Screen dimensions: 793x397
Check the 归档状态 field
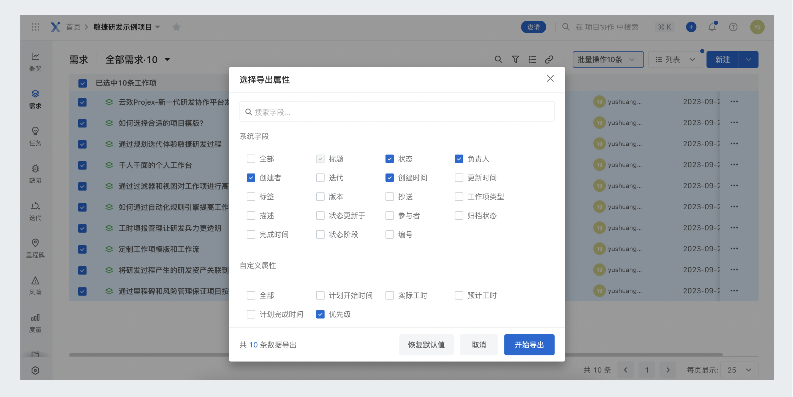pyautogui.click(x=459, y=216)
